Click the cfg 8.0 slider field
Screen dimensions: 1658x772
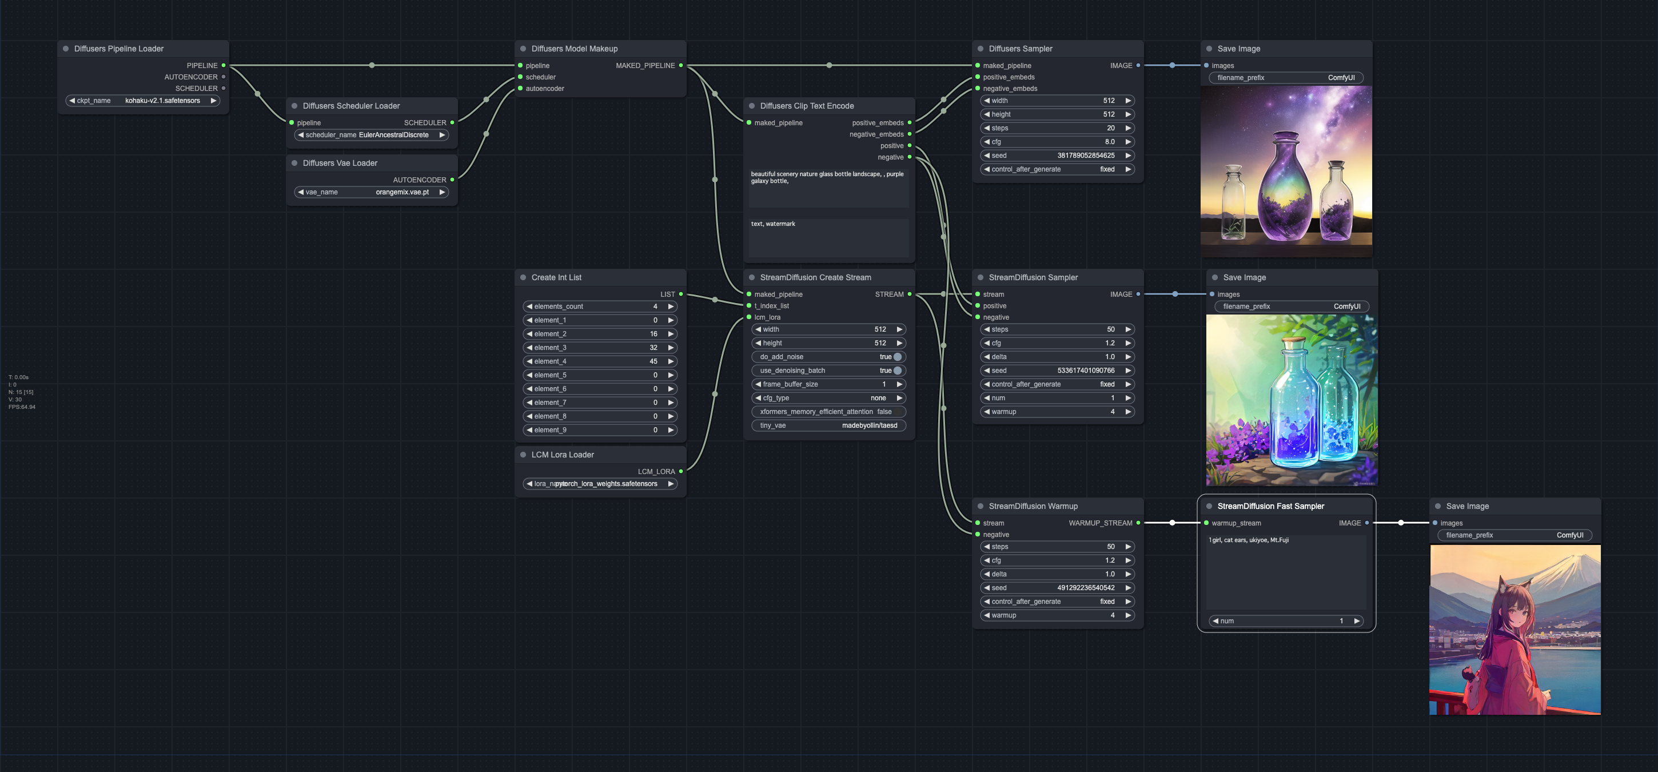click(1057, 142)
